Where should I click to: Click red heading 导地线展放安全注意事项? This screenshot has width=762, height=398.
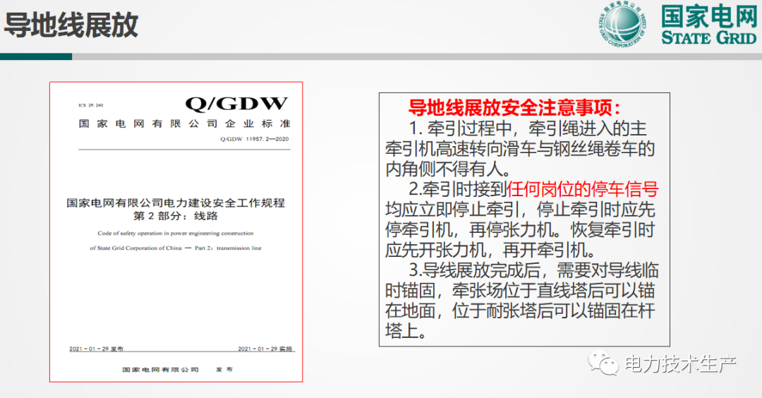(514, 107)
